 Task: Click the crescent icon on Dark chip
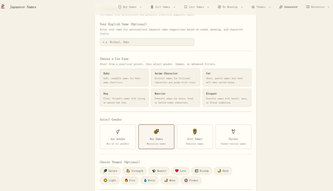(x=219, y=171)
